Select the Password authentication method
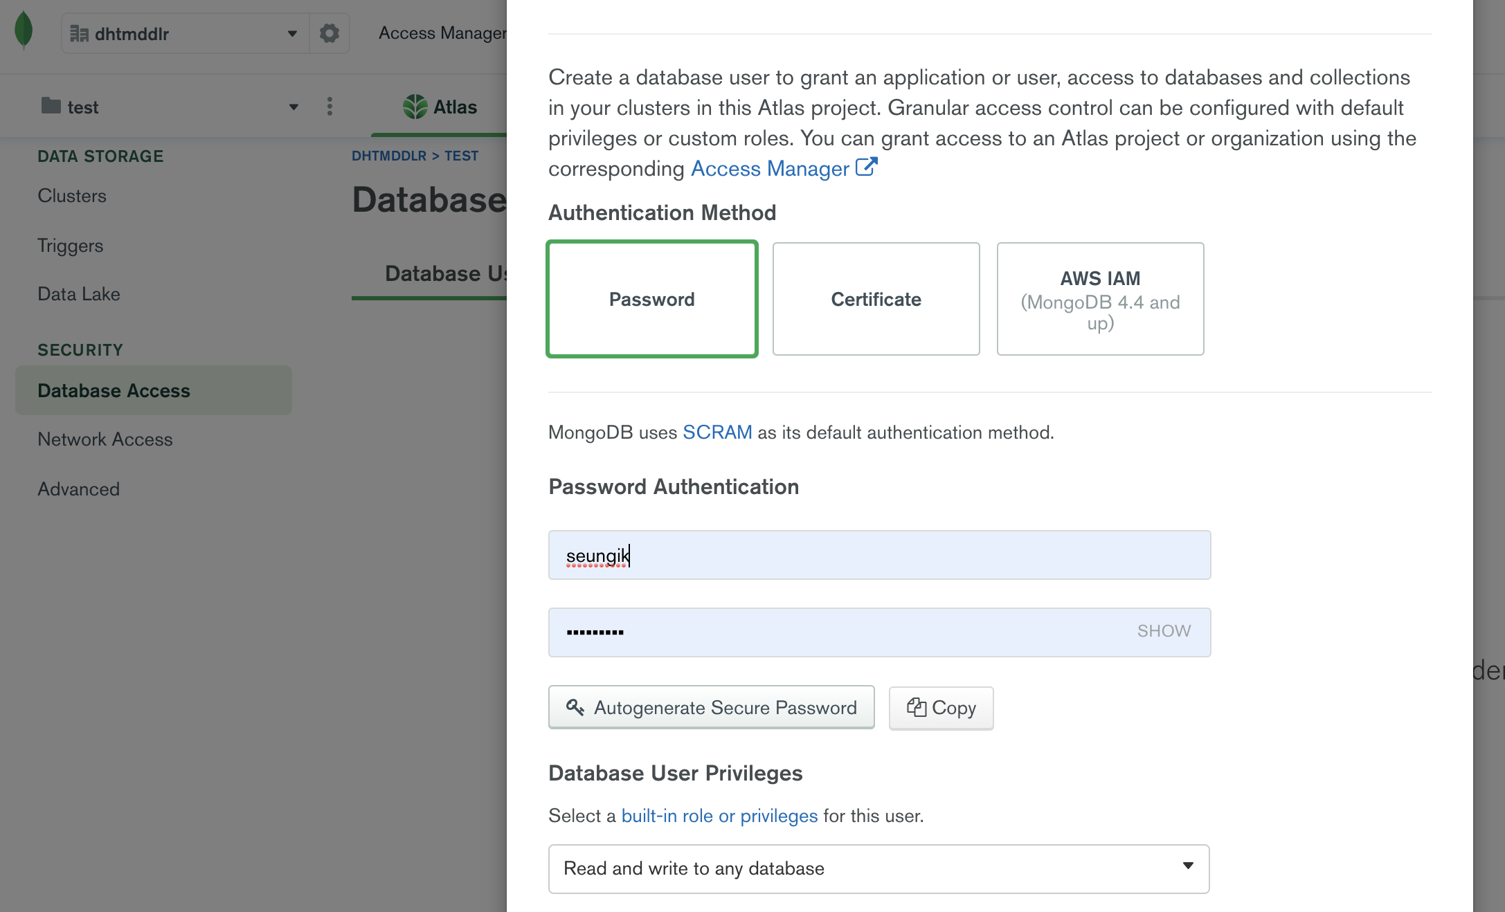The image size is (1505, 912). pyautogui.click(x=651, y=299)
